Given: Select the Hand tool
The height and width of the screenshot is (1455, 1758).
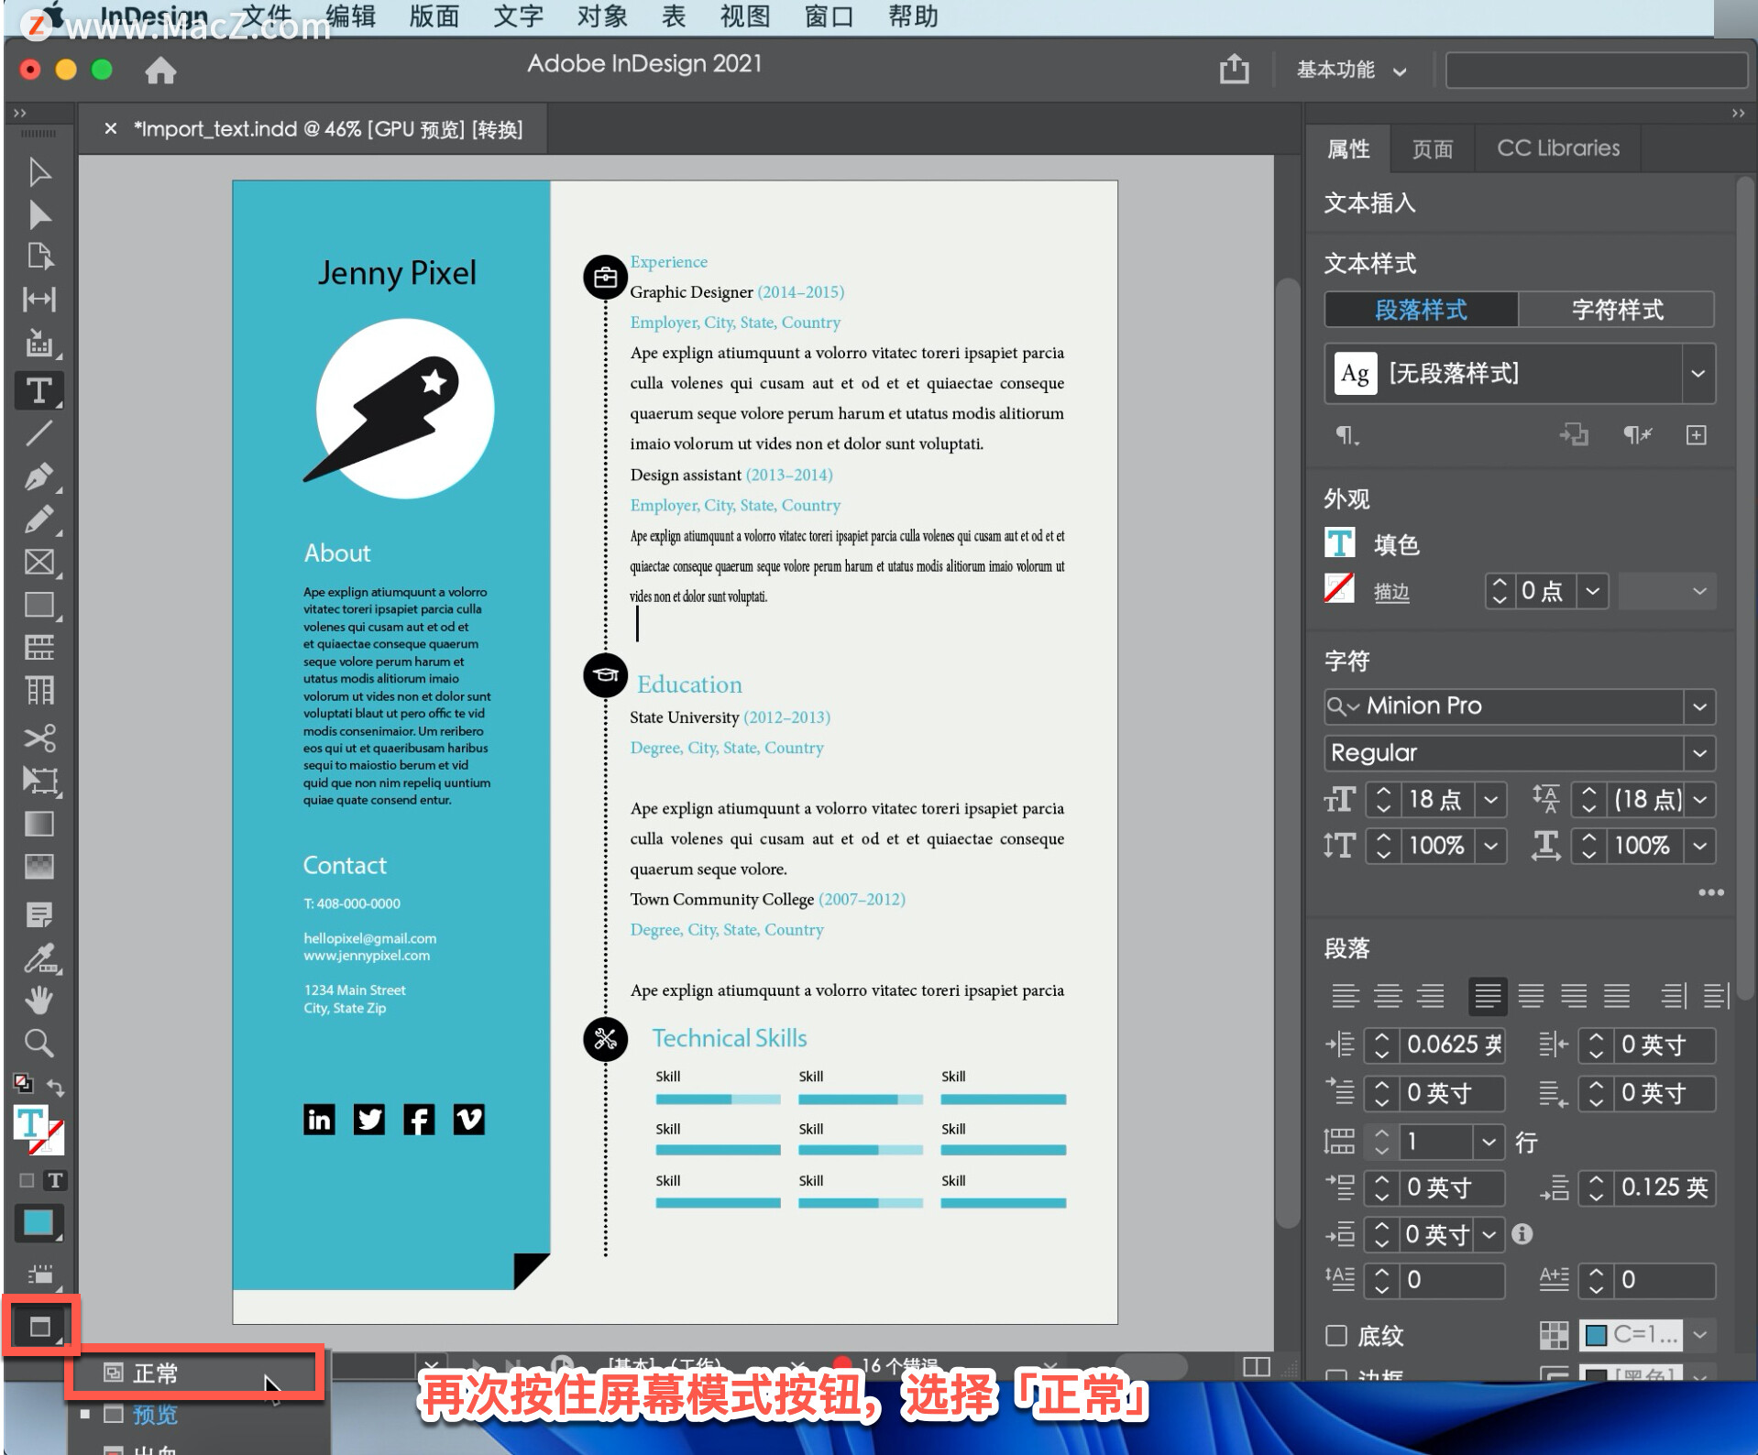Looking at the screenshot, I should 38,1001.
